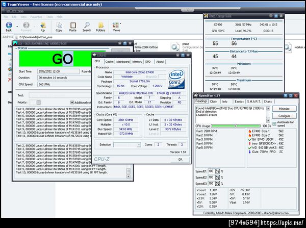
Task: Open the Explorer Tools menu
Action: [49, 17]
